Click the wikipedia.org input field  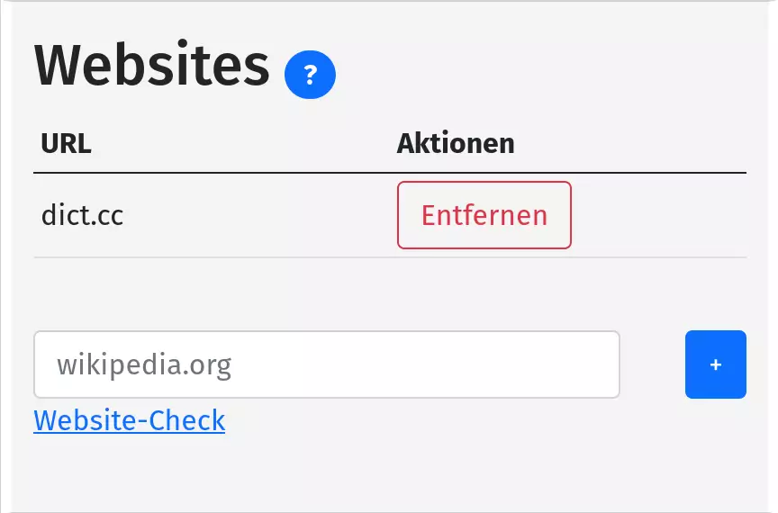(326, 364)
